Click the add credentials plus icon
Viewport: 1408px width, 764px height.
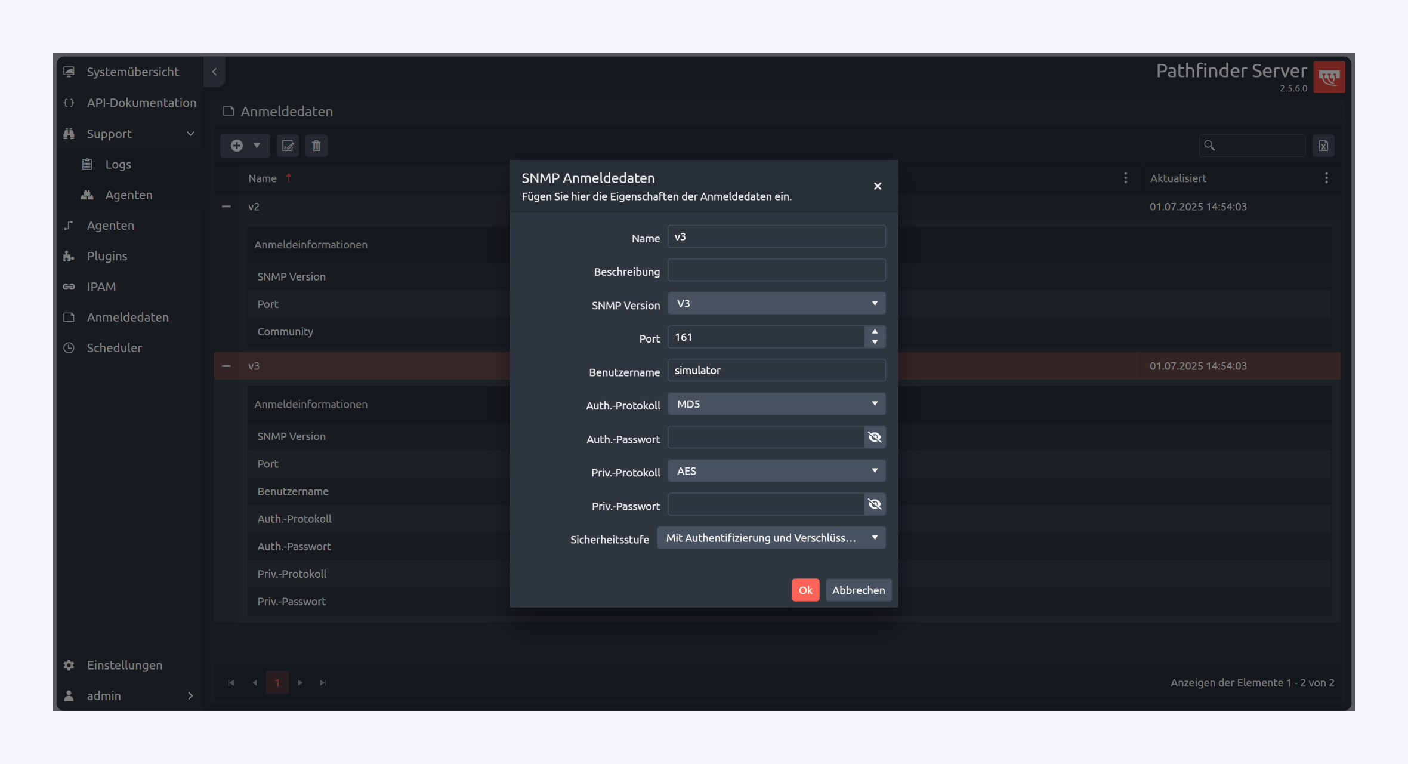pos(237,146)
